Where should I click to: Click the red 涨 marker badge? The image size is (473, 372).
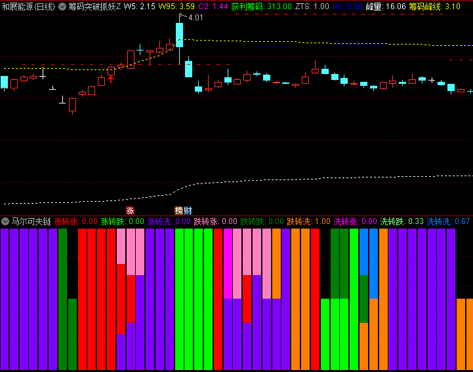(x=130, y=210)
